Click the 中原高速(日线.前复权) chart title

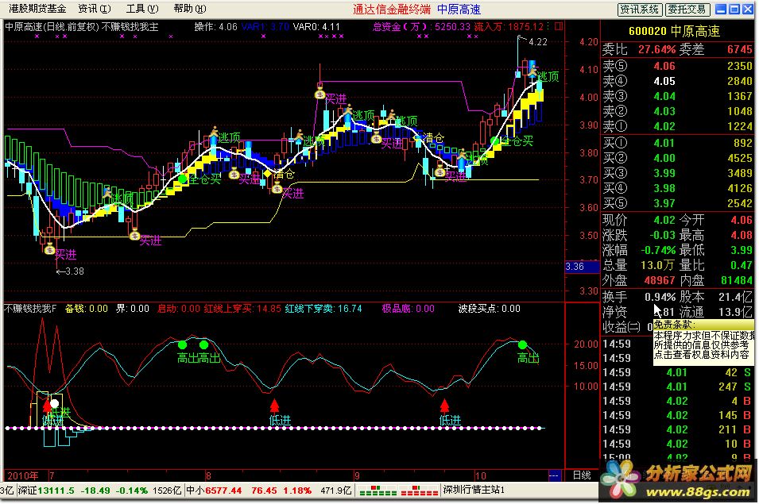52,27
